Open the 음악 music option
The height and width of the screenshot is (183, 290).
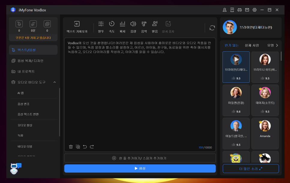pos(144,27)
